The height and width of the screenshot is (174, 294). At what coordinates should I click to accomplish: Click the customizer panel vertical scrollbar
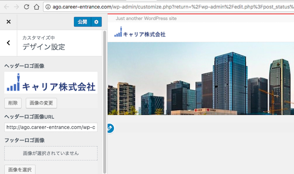pos(105,102)
